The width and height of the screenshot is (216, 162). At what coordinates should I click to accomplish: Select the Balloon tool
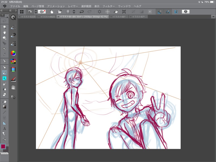click(x=4, y=134)
